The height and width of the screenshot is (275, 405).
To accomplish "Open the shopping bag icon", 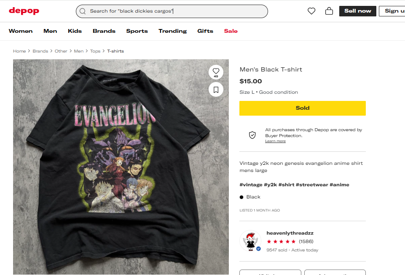I will coord(329,11).
